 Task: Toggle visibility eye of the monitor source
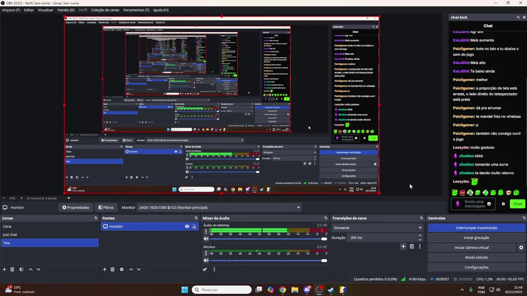(187, 227)
